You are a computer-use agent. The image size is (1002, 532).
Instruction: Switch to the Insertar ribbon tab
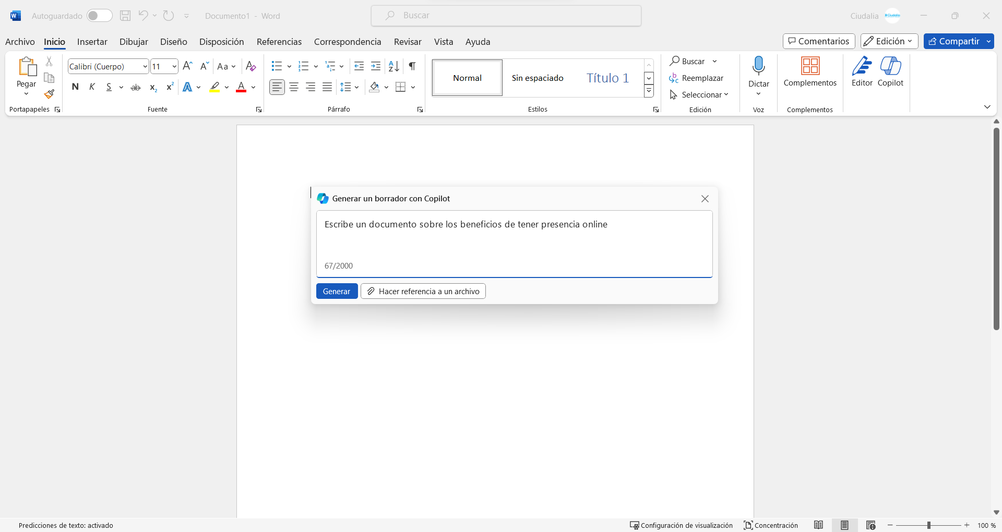92,42
